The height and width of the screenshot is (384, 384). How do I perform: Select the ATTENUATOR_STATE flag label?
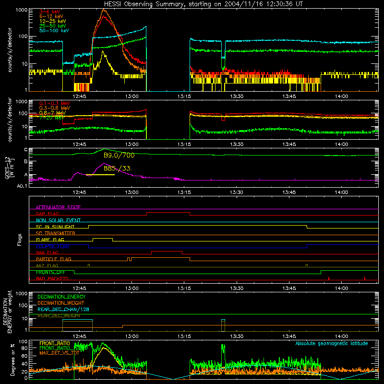58,207
